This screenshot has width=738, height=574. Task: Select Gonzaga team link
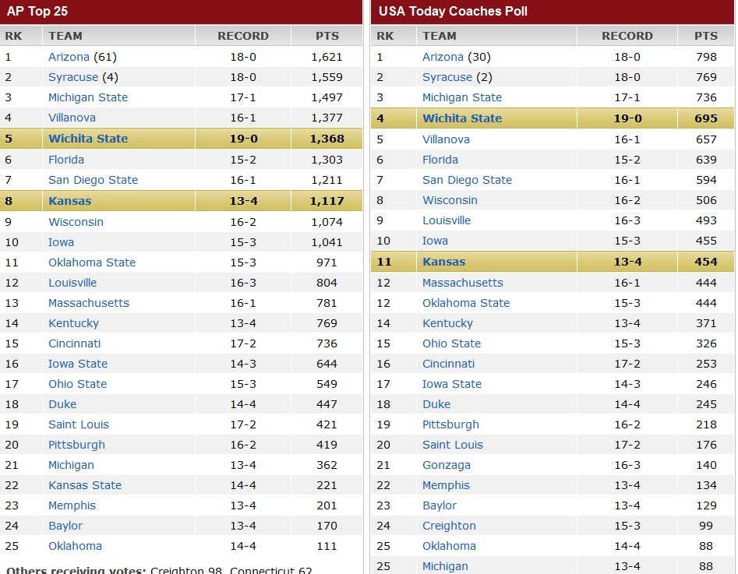coord(447,465)
